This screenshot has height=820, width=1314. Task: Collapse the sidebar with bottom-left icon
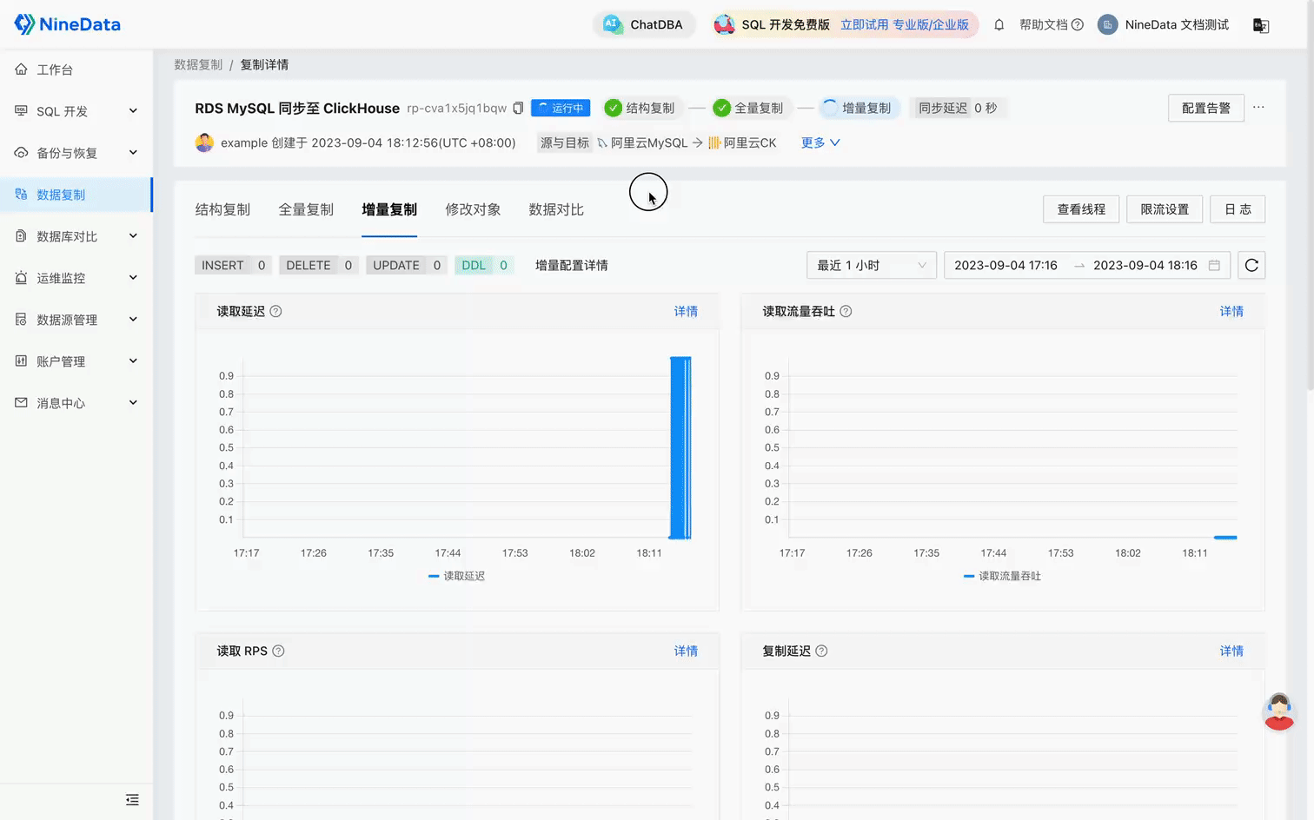(132, 799)
